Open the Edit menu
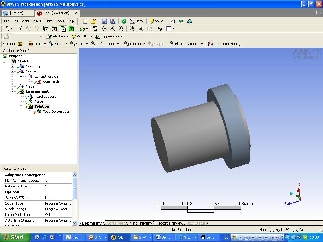 [x=15, y=21]
